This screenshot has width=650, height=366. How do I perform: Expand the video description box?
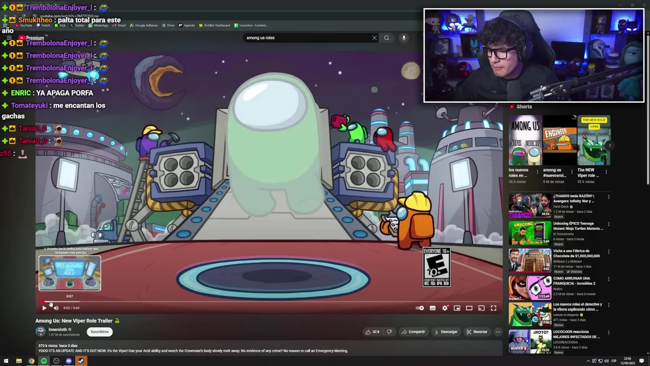pyautogui.click(x=269, y=348)
